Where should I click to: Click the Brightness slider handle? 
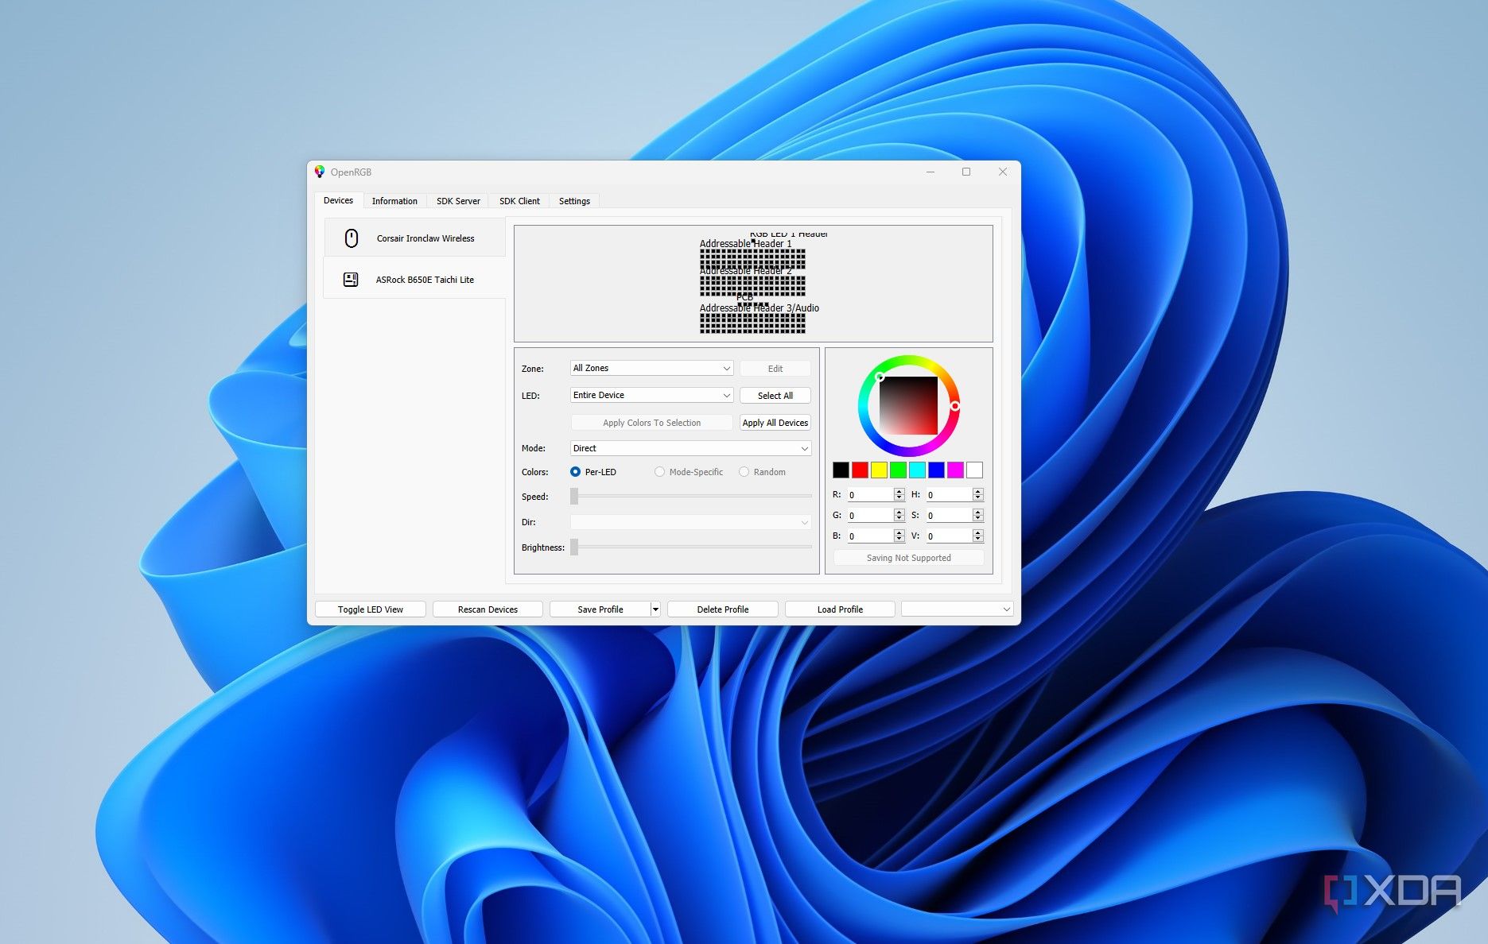tap(574, 547)
